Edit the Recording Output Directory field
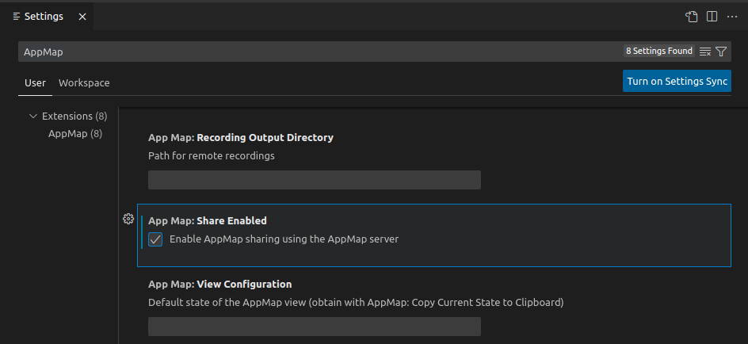Image resolution: width=748 pixels, height=344 pixels. [x=315, y=180]
